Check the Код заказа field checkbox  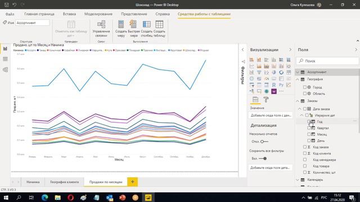pyautogui.click(x=305, y=147)
